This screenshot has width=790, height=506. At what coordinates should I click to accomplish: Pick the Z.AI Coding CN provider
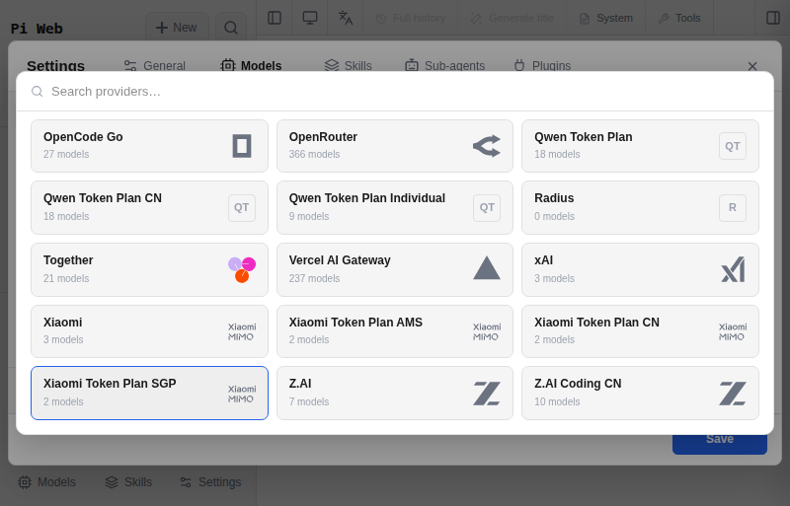click(640, 394)
